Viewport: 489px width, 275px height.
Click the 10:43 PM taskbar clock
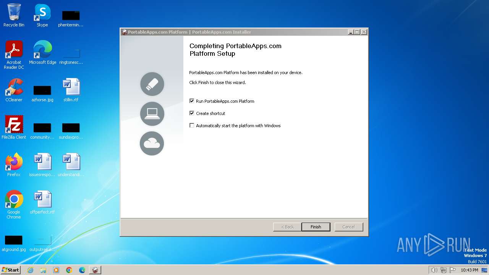point(469,270)
